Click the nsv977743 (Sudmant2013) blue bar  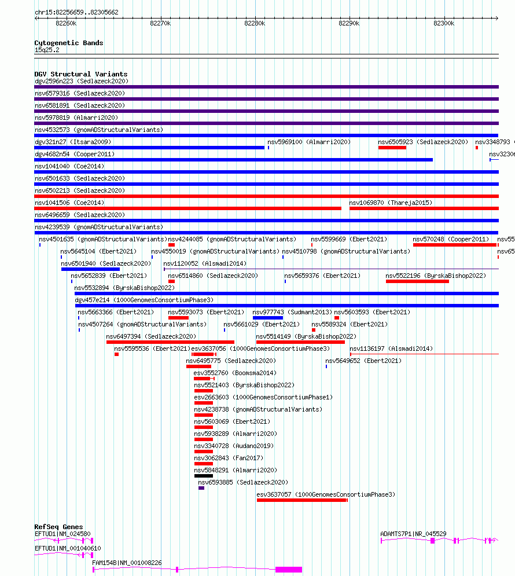point(267,318)
